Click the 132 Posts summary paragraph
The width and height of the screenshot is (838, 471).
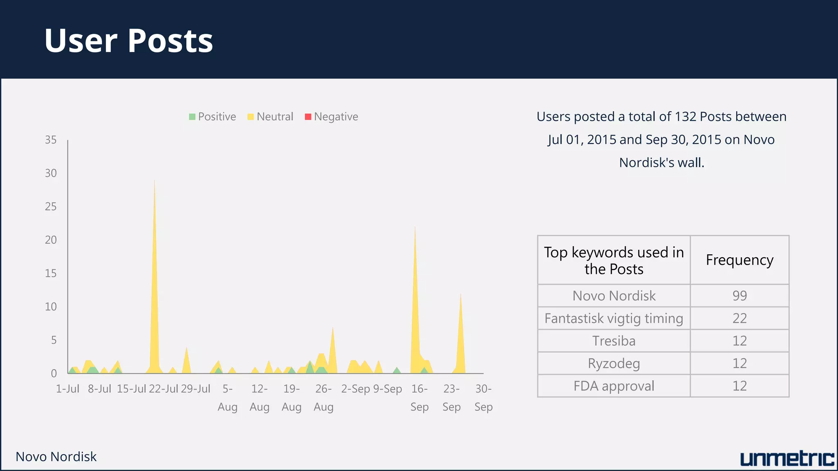click(x=662, y=139)
